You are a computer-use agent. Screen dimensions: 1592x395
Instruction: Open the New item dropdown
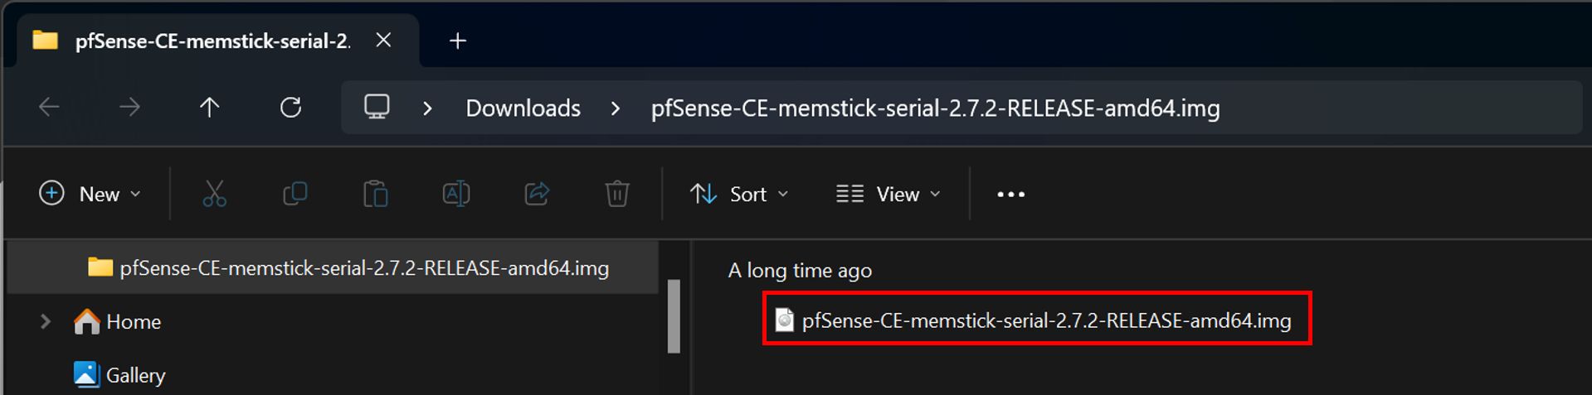click(90, 194)
